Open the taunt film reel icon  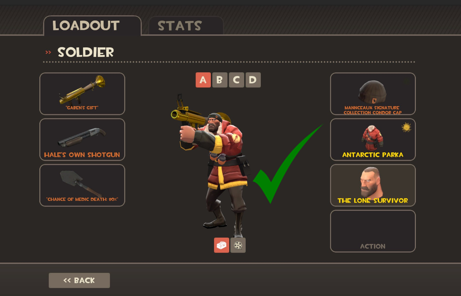coord(238,245)
